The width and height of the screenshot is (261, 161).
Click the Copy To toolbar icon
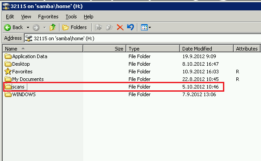[109, 27]
